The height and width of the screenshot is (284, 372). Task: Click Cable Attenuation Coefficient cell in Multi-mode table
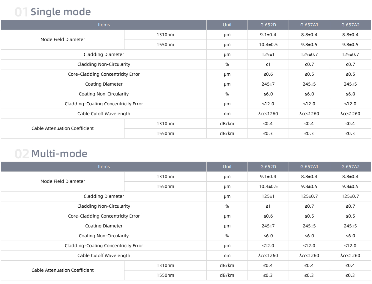63,270
